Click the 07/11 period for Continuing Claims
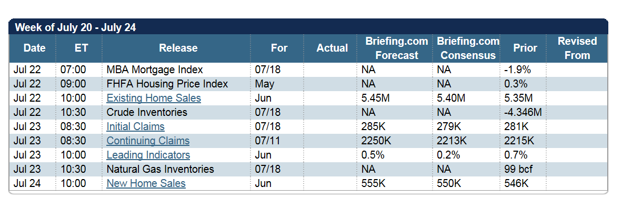Screen dimensions: 622x207 pos(268,141)
